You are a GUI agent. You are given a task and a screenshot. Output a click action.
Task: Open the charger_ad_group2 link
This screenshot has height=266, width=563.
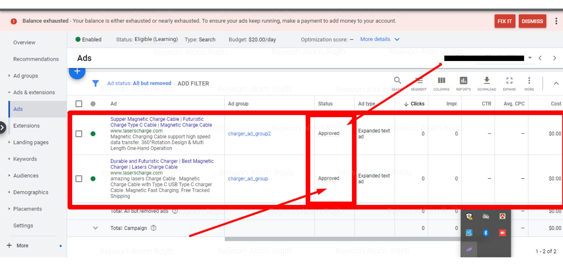[249, 134]
